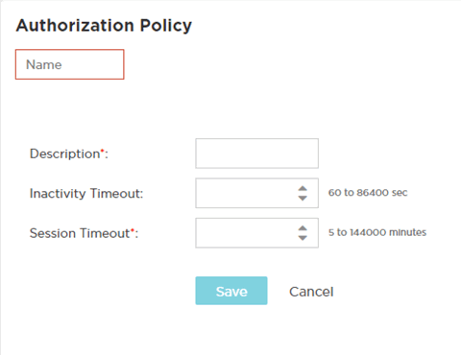The image size is (461, 355).
Task: Click the Authorization Policy heading
Action: point(104,25)
